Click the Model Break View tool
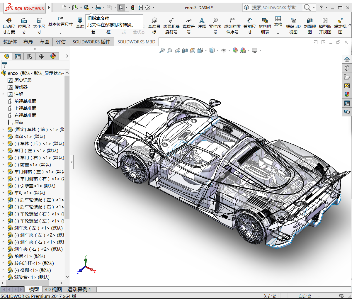The image size is (352, 299). point(325,26)
